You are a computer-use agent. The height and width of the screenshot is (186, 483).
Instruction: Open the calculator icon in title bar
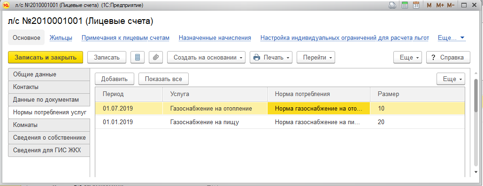tap(405, 5)
